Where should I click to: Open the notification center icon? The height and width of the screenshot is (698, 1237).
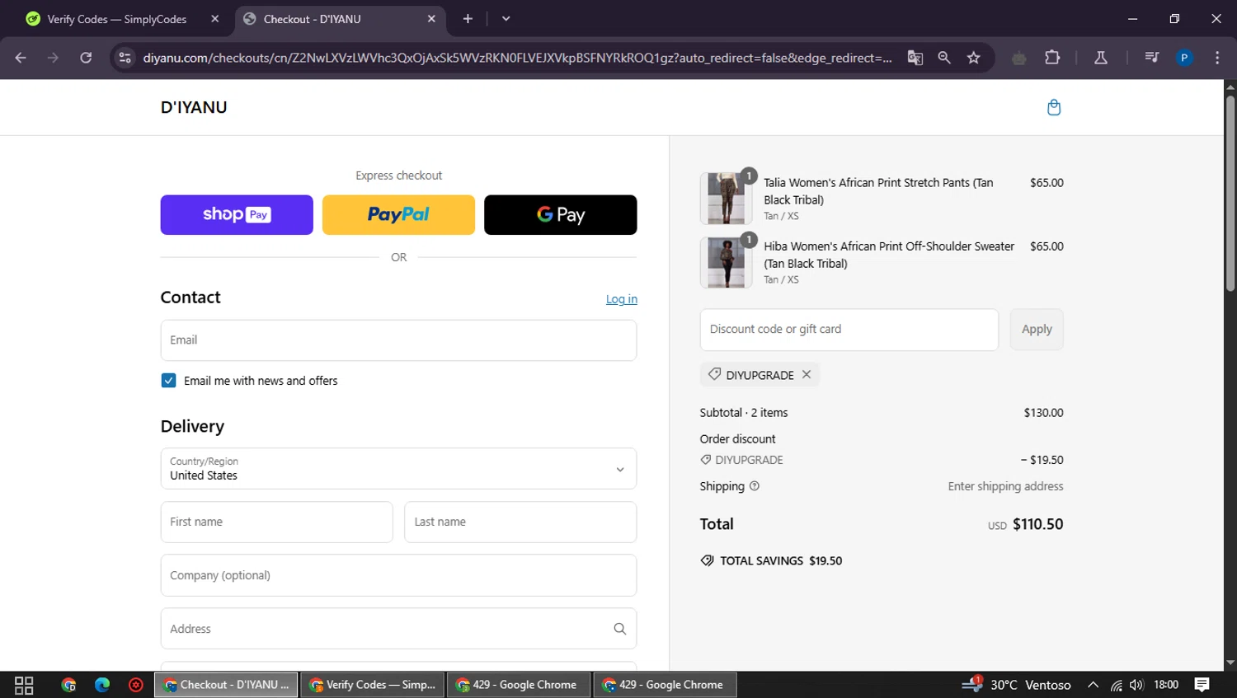point(1202,685)
